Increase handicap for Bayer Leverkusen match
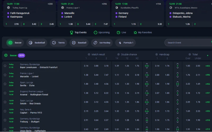Viewport: 212px width, 132px height. click(x=147, y=64)
